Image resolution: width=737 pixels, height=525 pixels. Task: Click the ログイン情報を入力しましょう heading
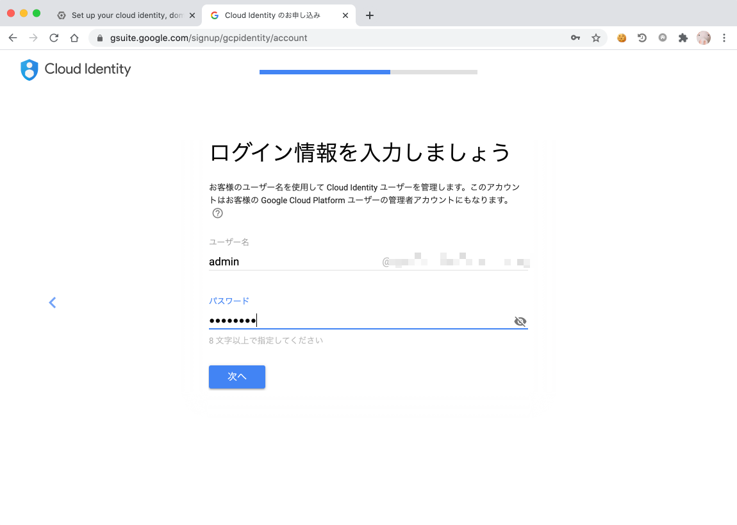pos(360,153)
